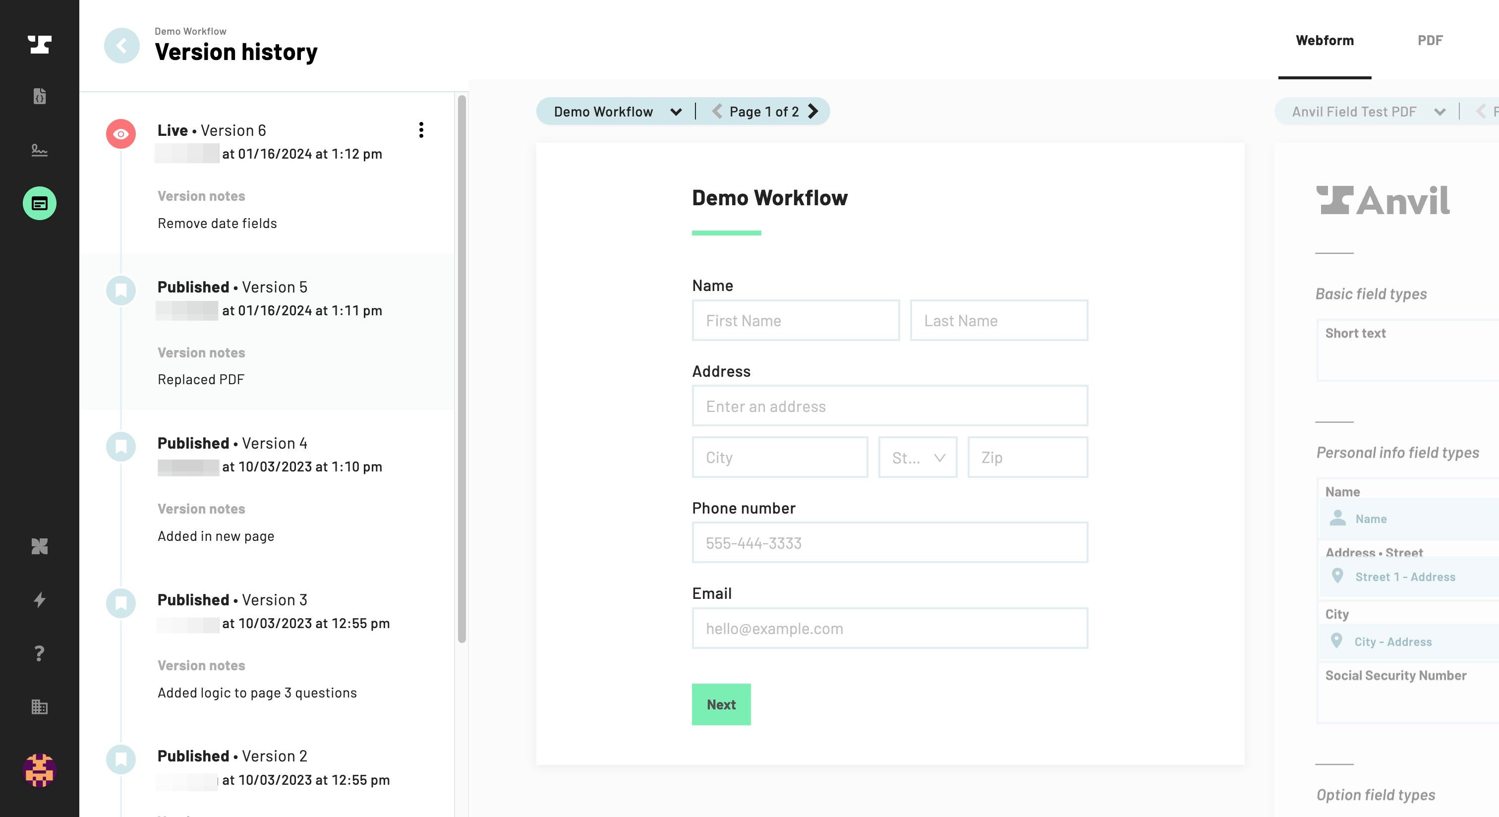Click the lightning bolt icon in sidebar
Screen dimensions: 1499x817
pos(39,600)
